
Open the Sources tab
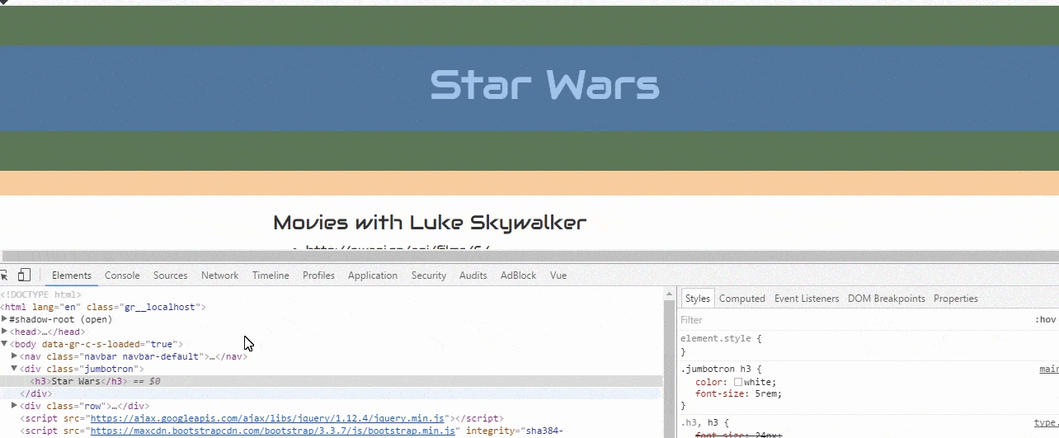171,276
